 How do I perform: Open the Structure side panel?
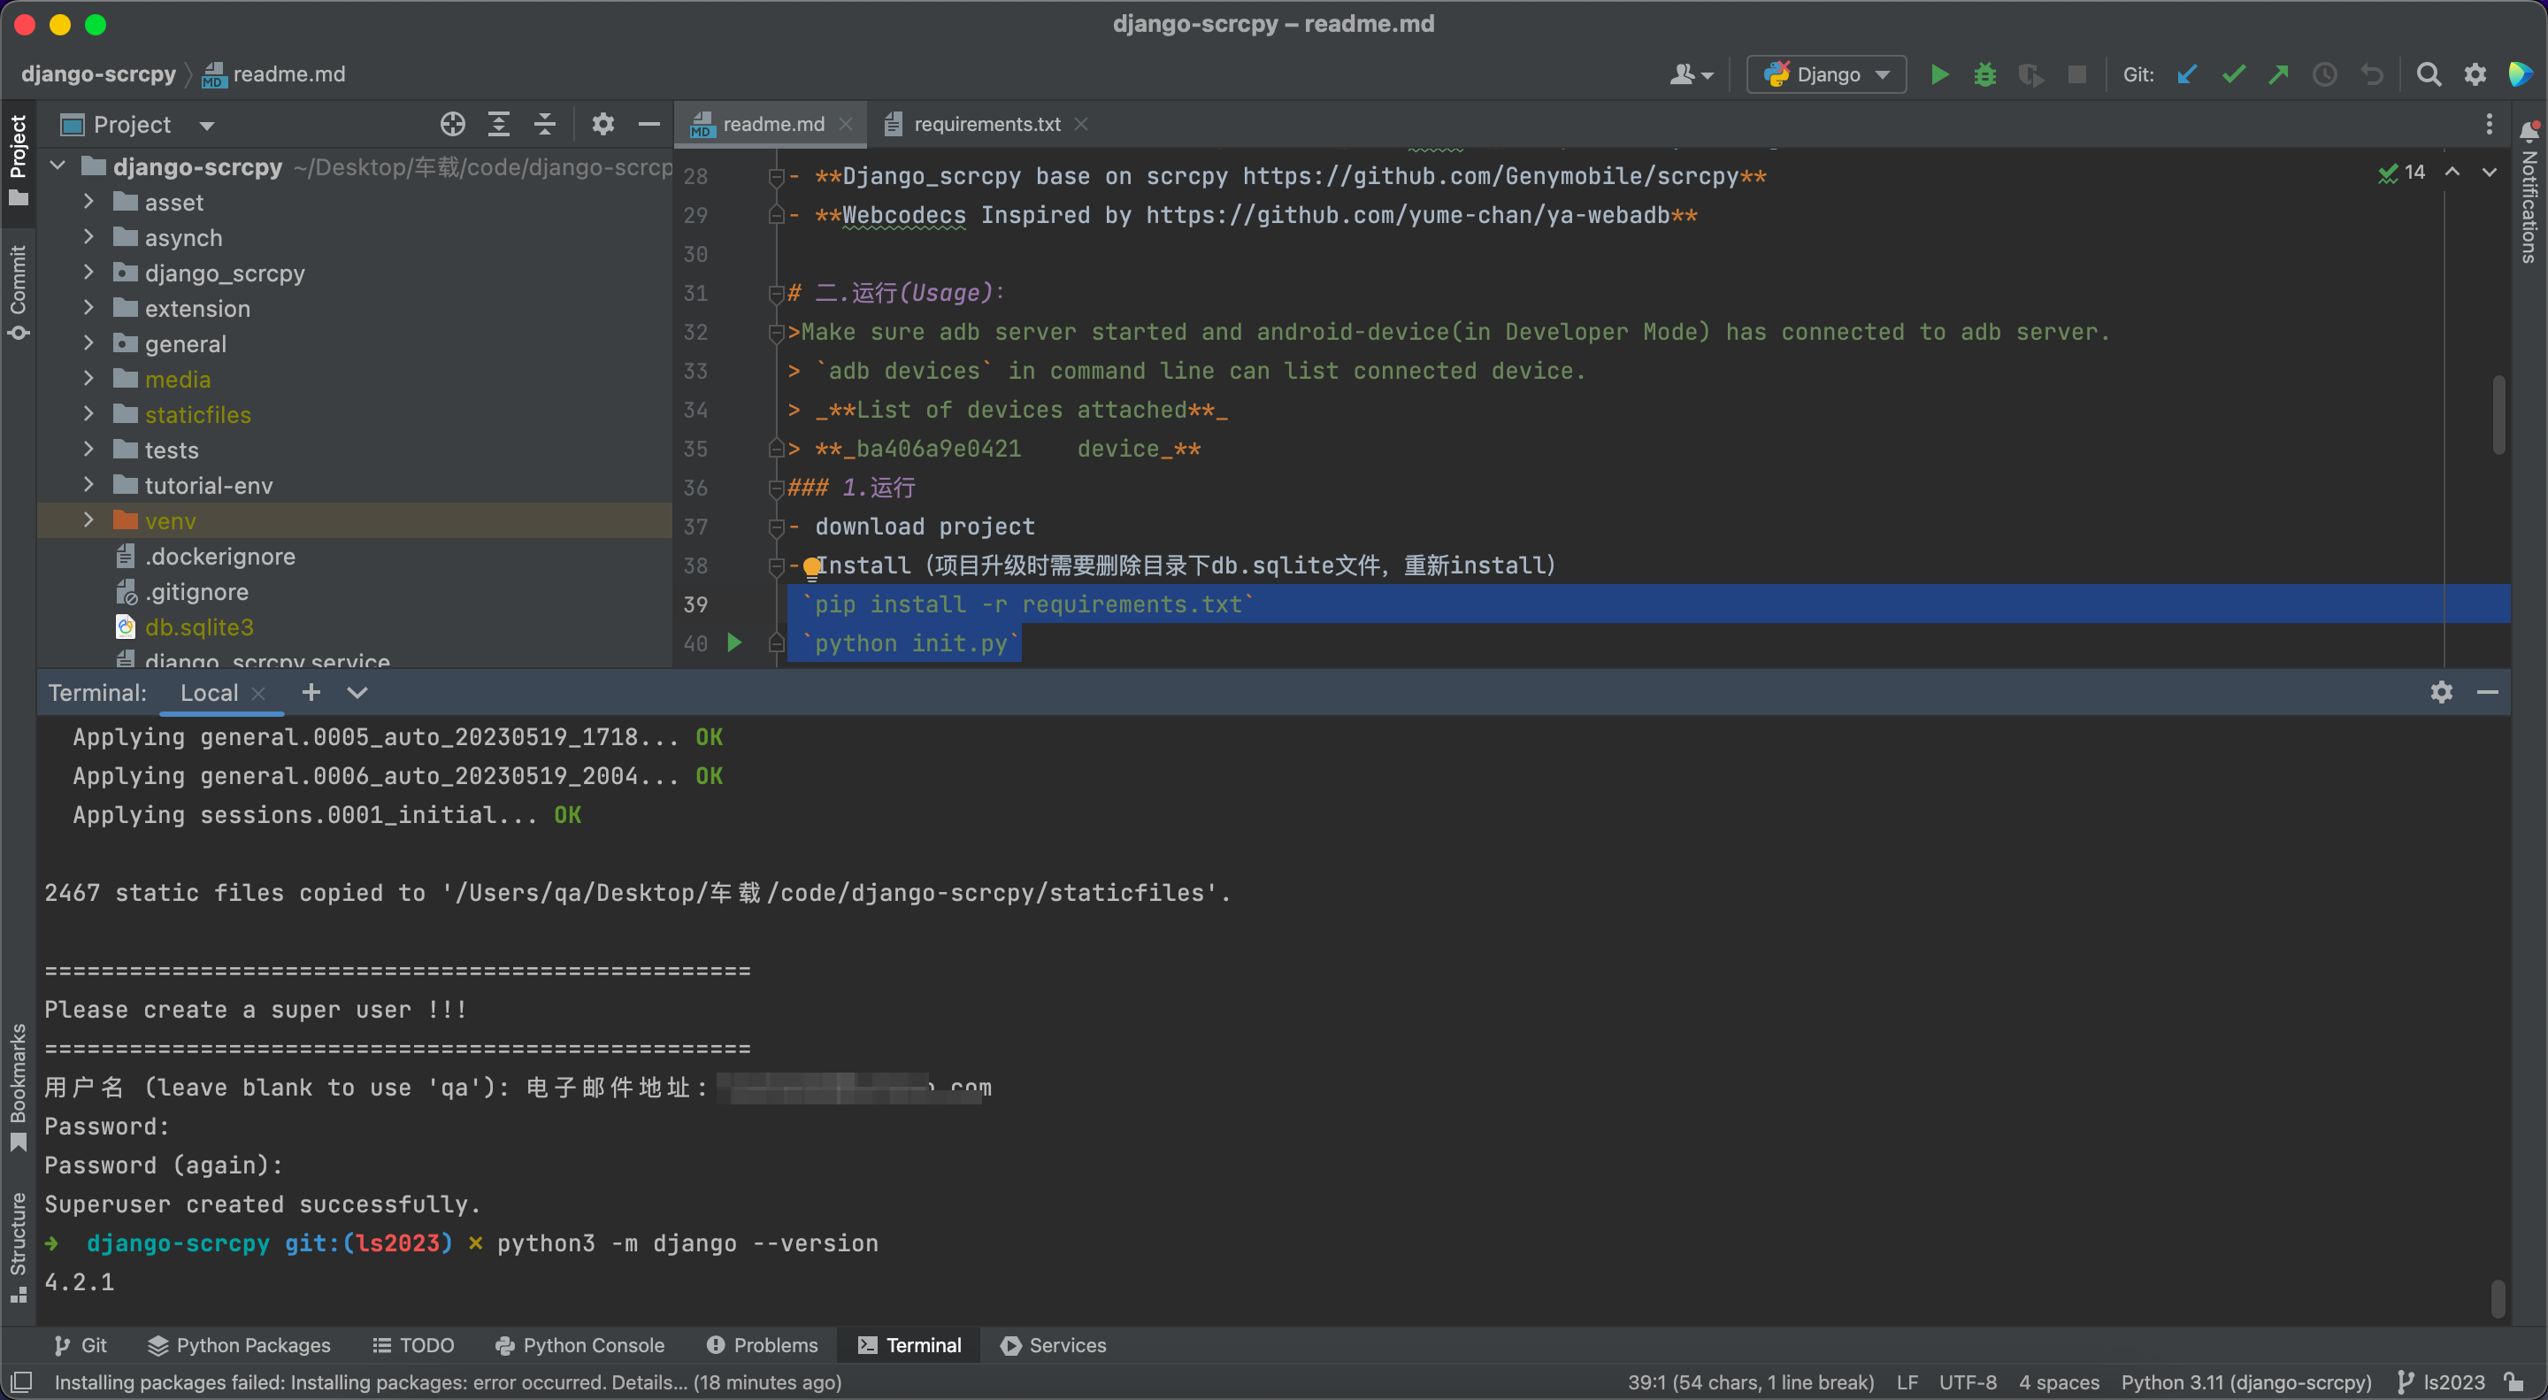(18, 1247)
